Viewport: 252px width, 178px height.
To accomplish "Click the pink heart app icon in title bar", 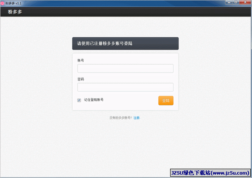I will 2,3.
